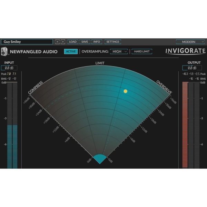
Task: Click the COMPRESS label on the fan
Action: (x=36, y=88)
